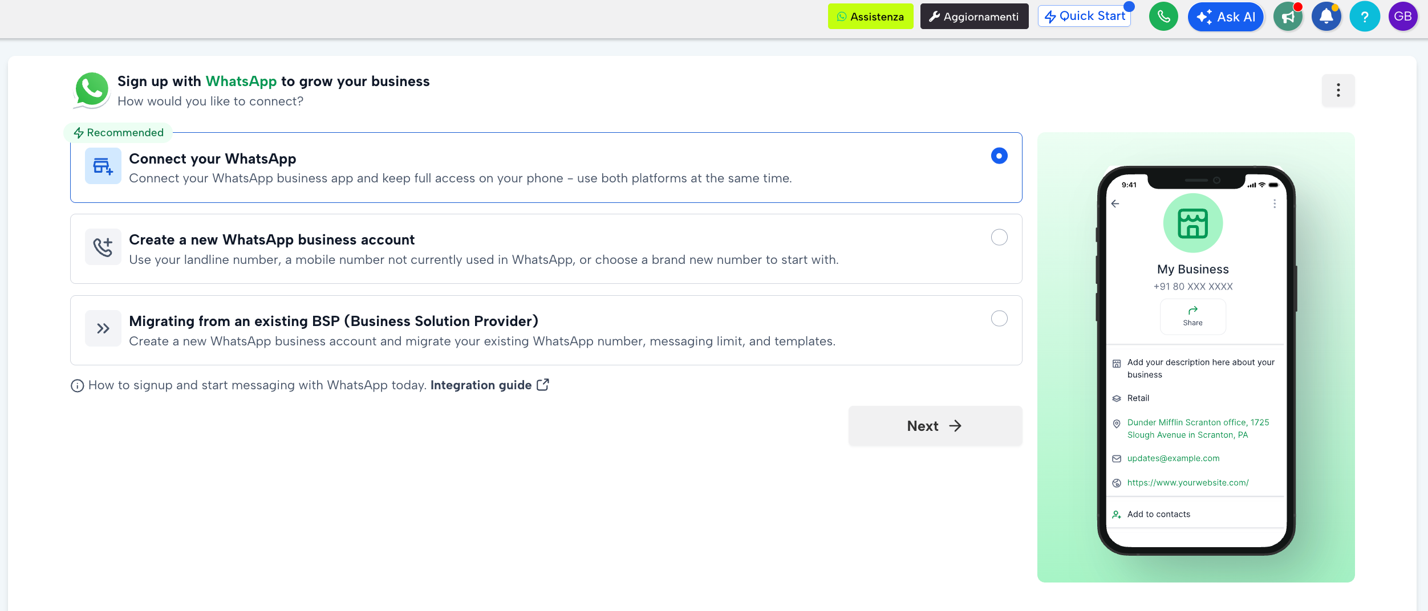Click the My Business name in preview
Screen dimensions: 1428x611
[1193, 269]
